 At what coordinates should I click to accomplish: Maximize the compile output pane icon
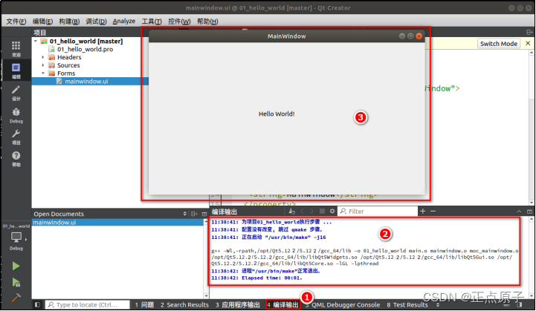point(529,212)
